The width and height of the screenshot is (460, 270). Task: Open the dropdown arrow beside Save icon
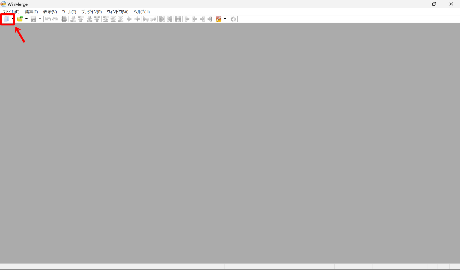pyautogui.click(x=40, y=19)
